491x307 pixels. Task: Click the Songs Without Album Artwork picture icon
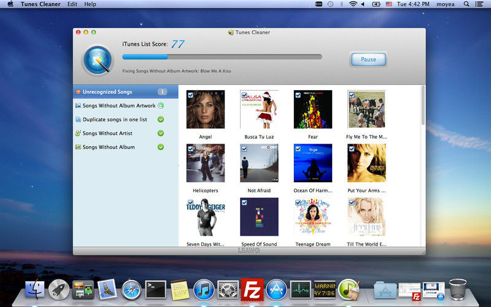click(x=78, y=106)
